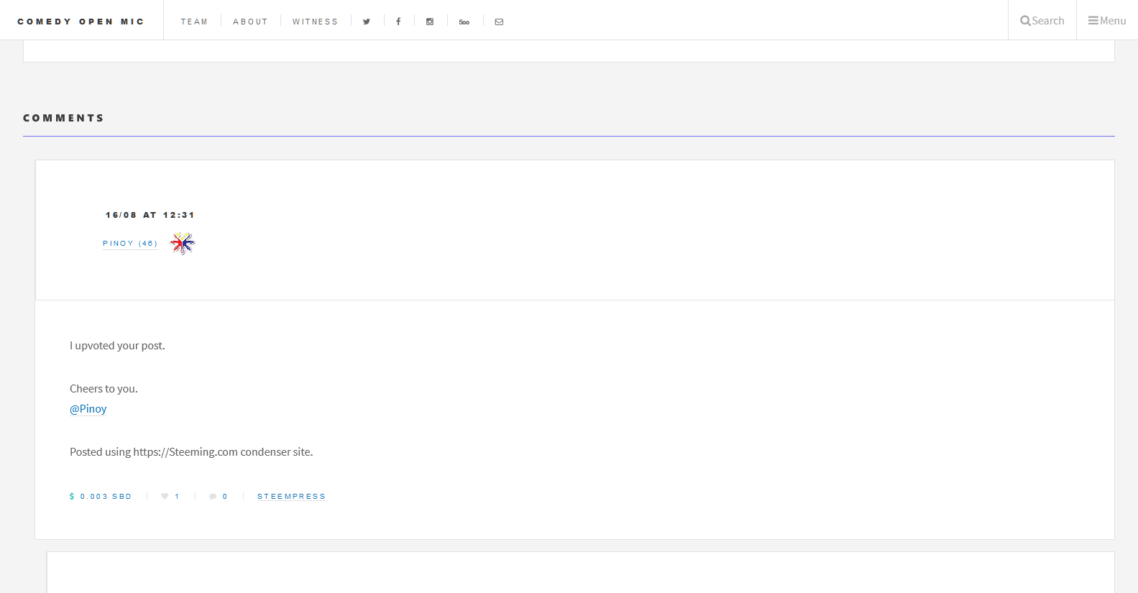
Task: Open the STEEMPRESS link
Action: pyautogui.click(x=291, y=497)
